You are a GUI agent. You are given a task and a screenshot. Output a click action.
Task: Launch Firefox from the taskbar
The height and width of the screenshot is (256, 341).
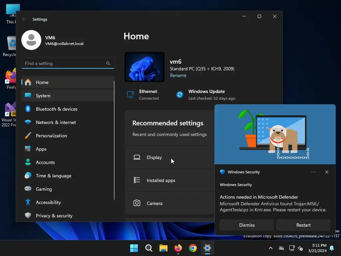tap(178, 248)
